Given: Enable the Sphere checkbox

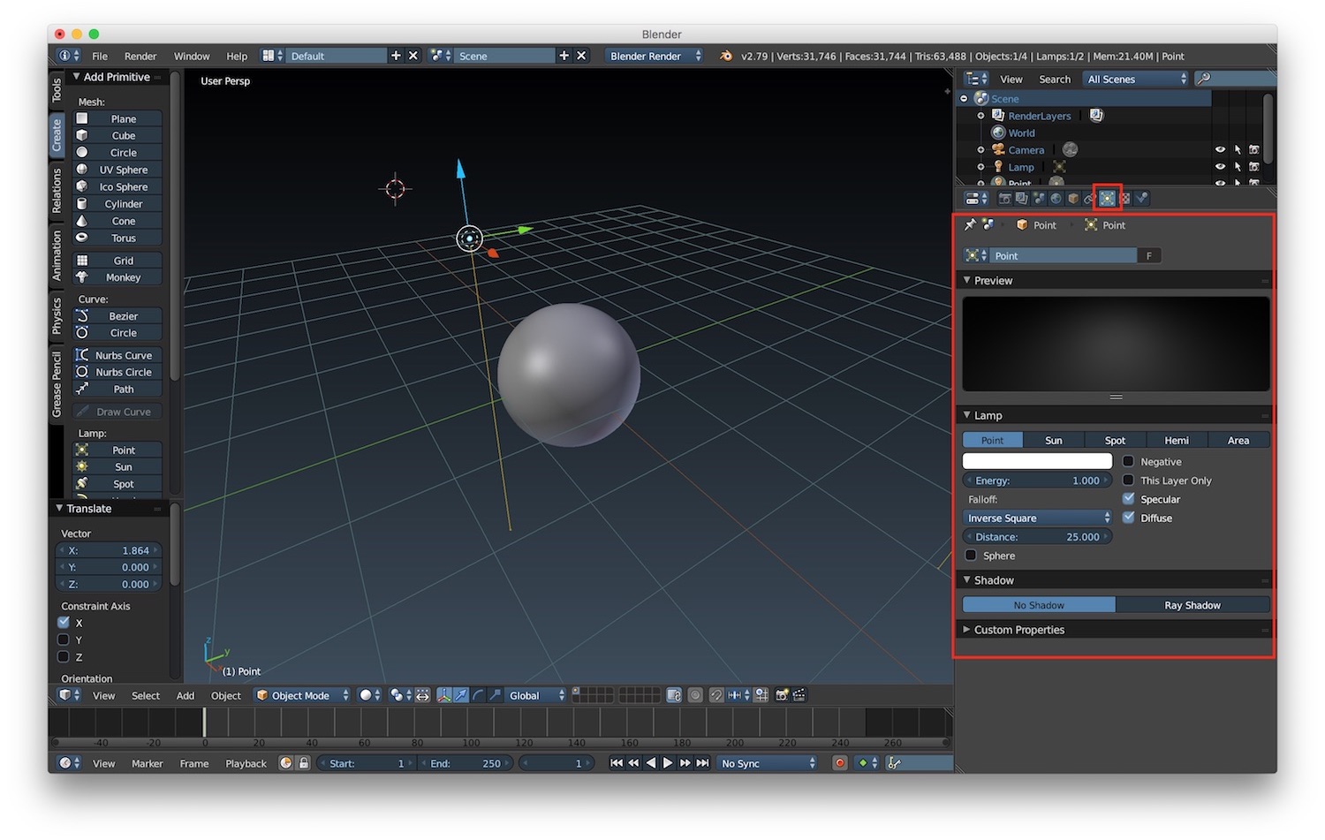Looking at the screenshot, I should 971,556.
